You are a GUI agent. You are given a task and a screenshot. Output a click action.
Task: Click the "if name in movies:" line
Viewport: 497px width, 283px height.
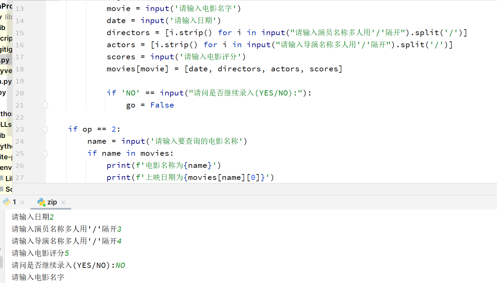click(130, 153)
